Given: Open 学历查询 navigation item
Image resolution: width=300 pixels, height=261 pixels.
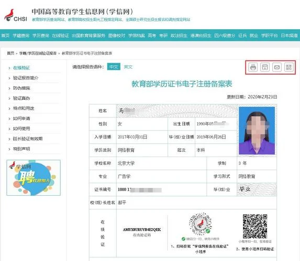Looking at the screenshot, I should pyautogui.click(x=40, y=35).
